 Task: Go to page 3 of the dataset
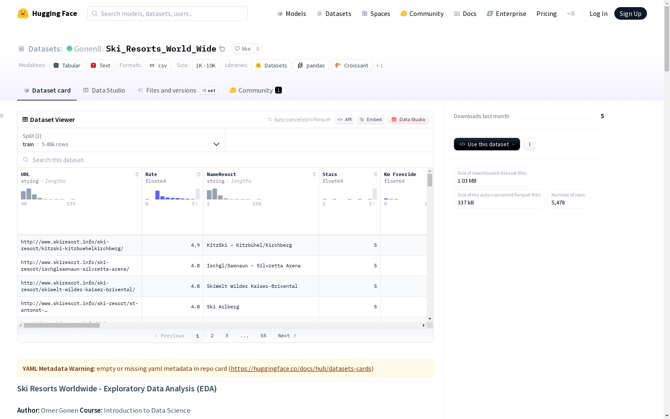pyautogui.click(x=227, y=336)
